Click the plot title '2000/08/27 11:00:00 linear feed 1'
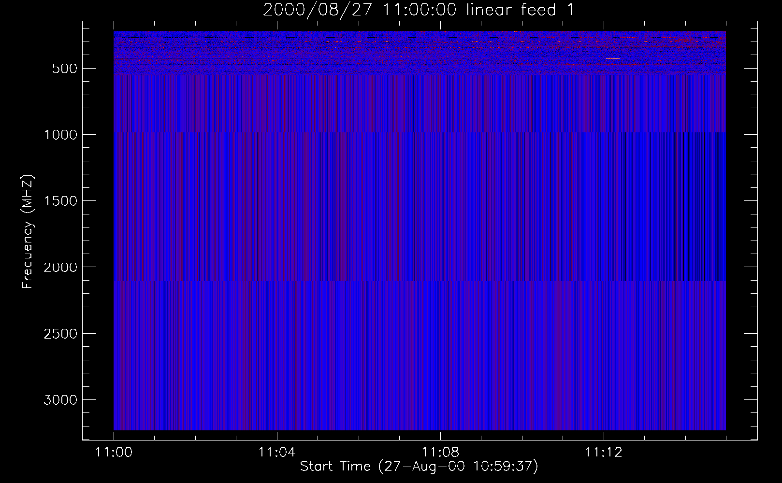Screen dimensions: 782x483 tap(419, 10)
